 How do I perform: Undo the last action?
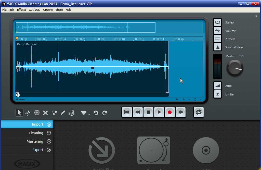tap(96, 113)
